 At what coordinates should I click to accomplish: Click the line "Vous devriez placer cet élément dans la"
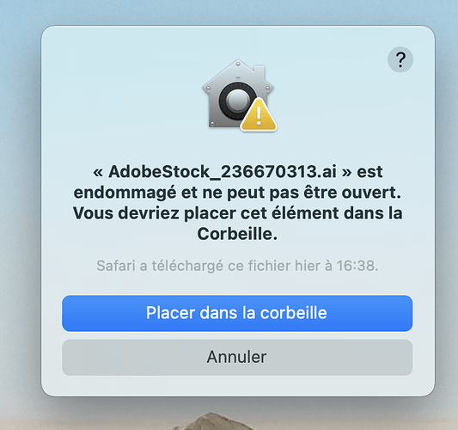pyautogui.click(x=237, y=213)
